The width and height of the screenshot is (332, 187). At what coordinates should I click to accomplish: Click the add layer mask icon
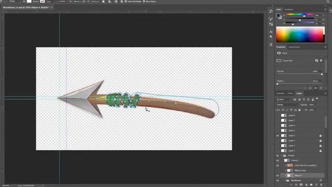(x=301, y=185)
